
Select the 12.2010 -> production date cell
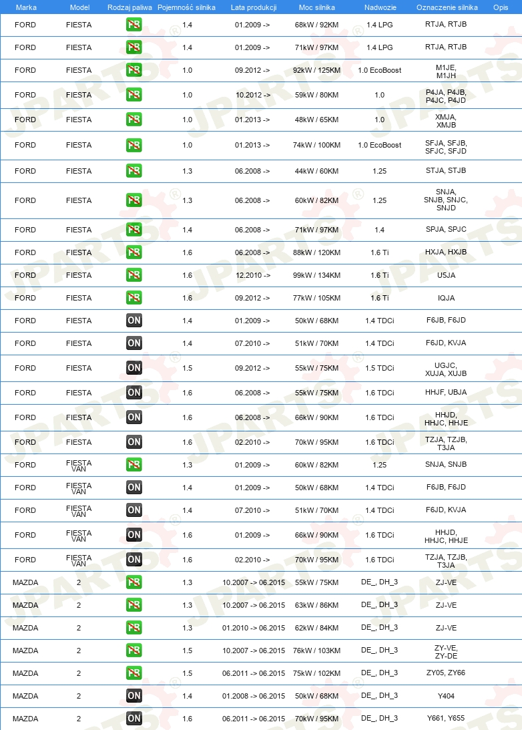[x=252, y=275]
